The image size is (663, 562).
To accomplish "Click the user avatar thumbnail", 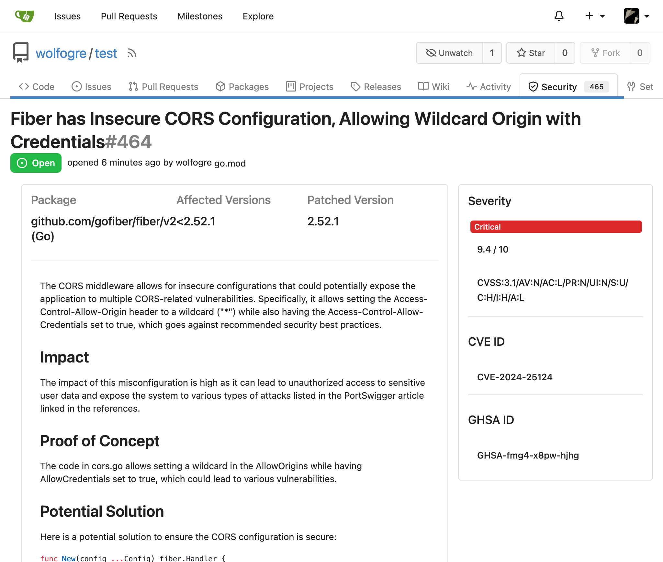I will pyautogui.click(x=631, y=16).
